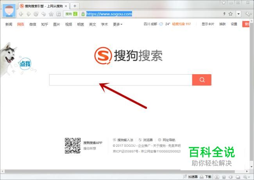Click the 点我 speech bubble
This screenshot has height=180, width=254.
[25, 64]
